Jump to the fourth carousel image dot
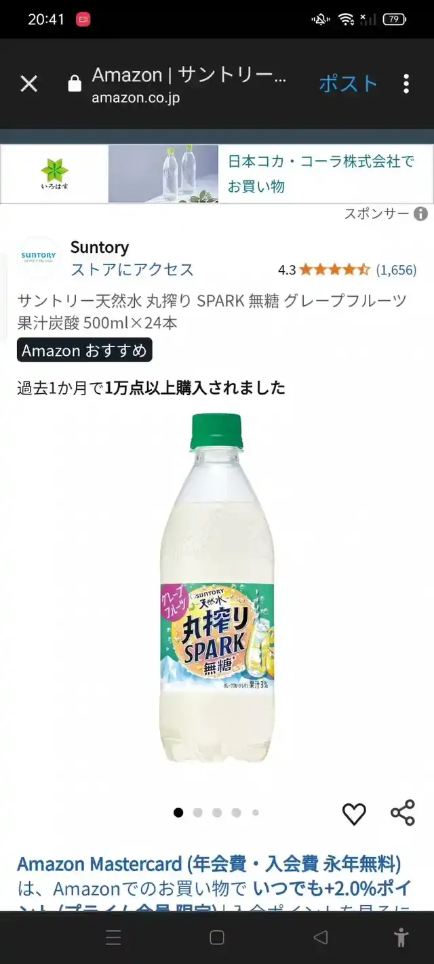Image resolution: width=434 pixels, height=964 pixels. click(x=236, y=812)
